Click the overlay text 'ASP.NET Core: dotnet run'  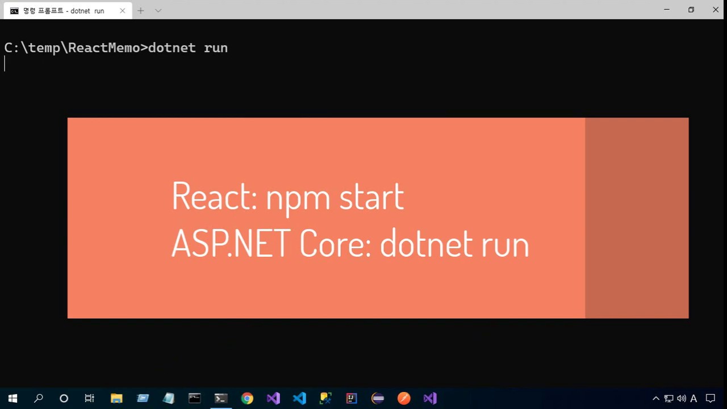350,243
